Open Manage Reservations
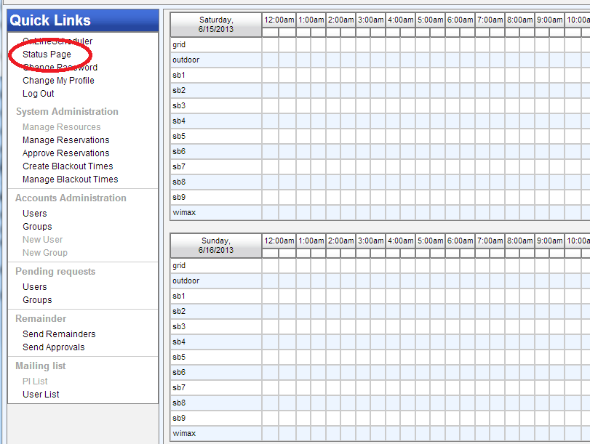The height and width of the screenshot is (444, 590). (x=66, y=140)
